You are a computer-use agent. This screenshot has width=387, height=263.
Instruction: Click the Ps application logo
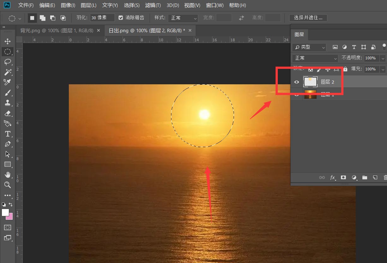pos(7,5)
